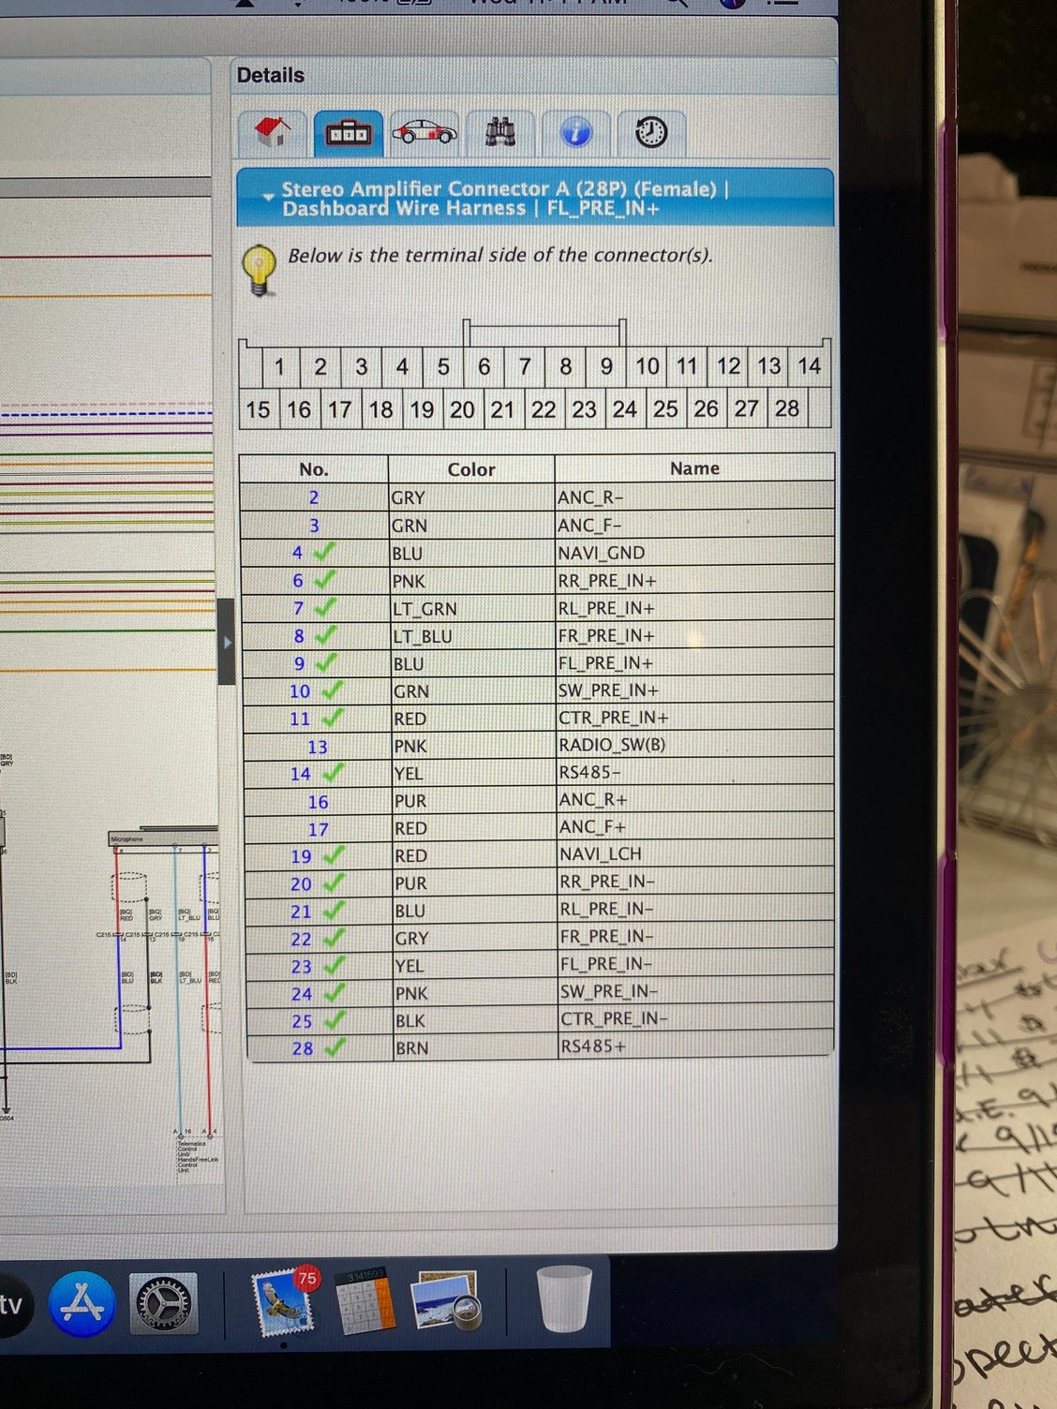Select terminal 20 in connector pin diagram
The image size is (1057, 1409).
point(462,409)
